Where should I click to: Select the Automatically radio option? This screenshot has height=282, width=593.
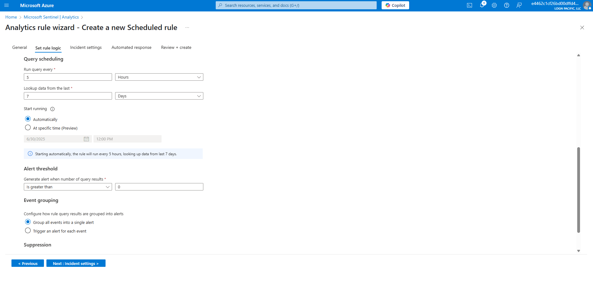coord(28,119)
